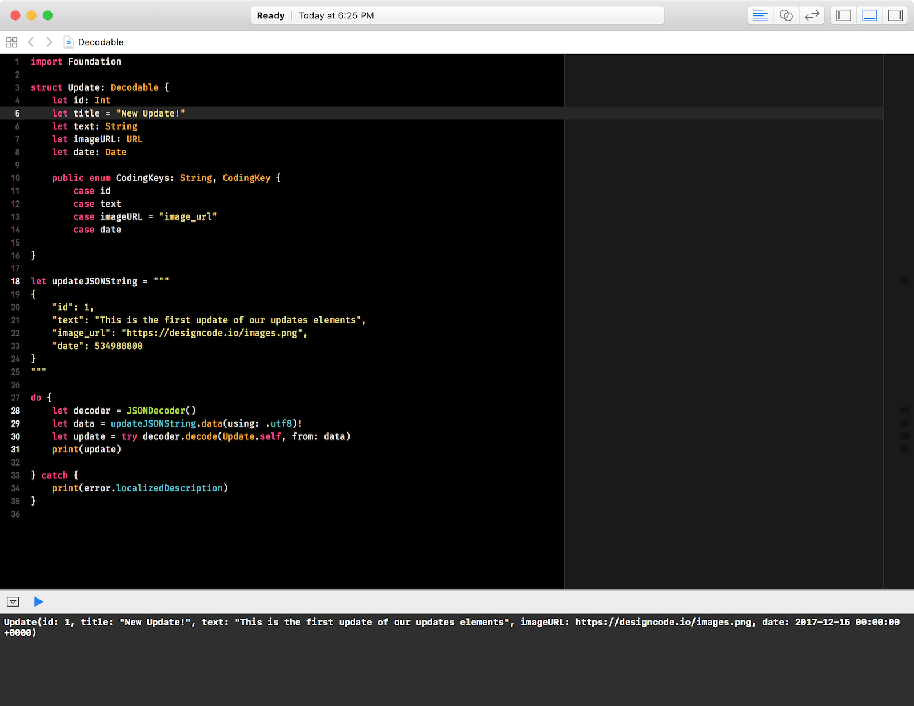Click the 'do' keyword
The width and height of the screenshot is (914, 706).
pos(36,398)
